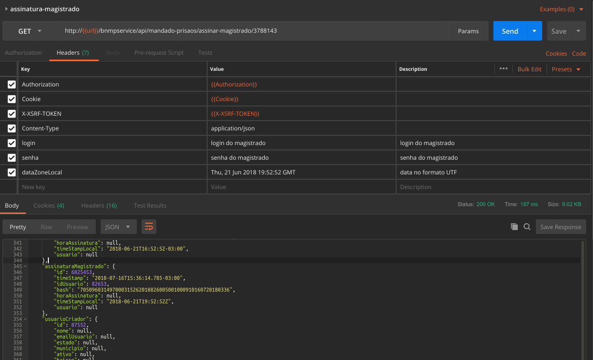This screenshot has width=593, height=360.
Task: Expand the assinatura-magistrado request details
Action: tap(6, 9)
